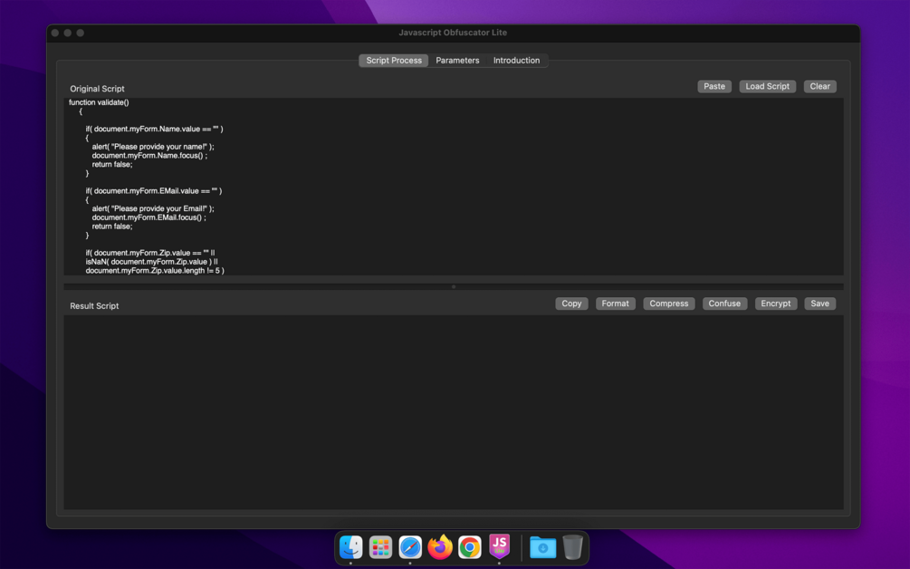Screen dimensions: 910x569
Task: Save the result script
Action: (820, 304)
